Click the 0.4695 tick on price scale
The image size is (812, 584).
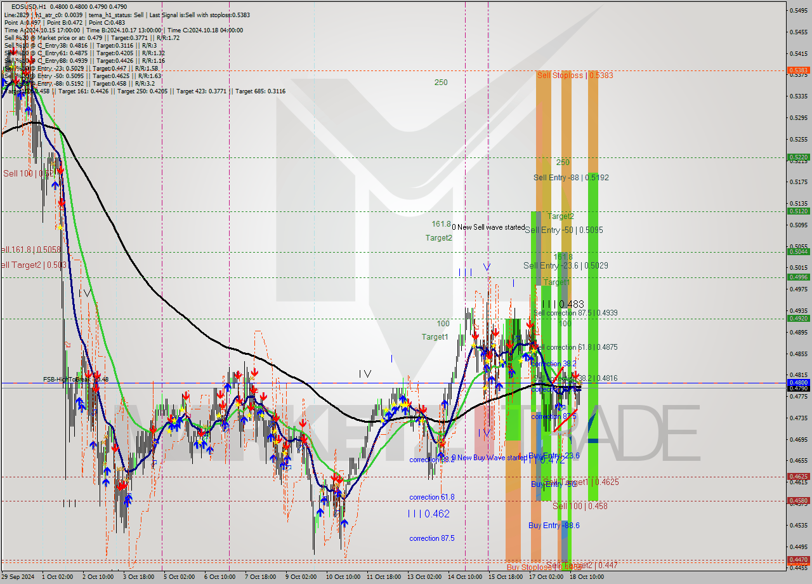(798, 439)
